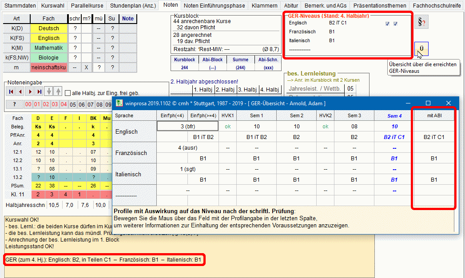Toggle second Englisch GER checkbox

point(395,24)
